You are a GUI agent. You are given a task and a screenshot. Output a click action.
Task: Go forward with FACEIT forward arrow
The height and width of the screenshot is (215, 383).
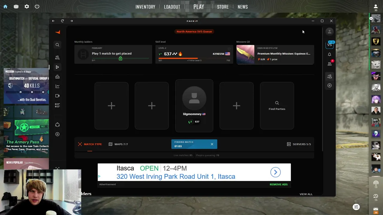(72, 21)
